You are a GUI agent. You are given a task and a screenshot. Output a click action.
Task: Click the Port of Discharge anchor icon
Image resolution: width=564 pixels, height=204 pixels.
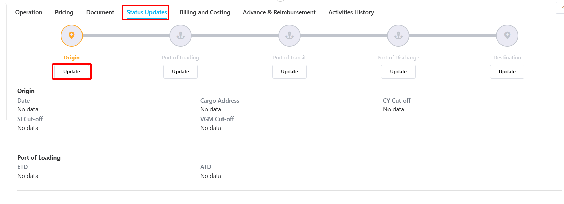(x=398, y=35)
